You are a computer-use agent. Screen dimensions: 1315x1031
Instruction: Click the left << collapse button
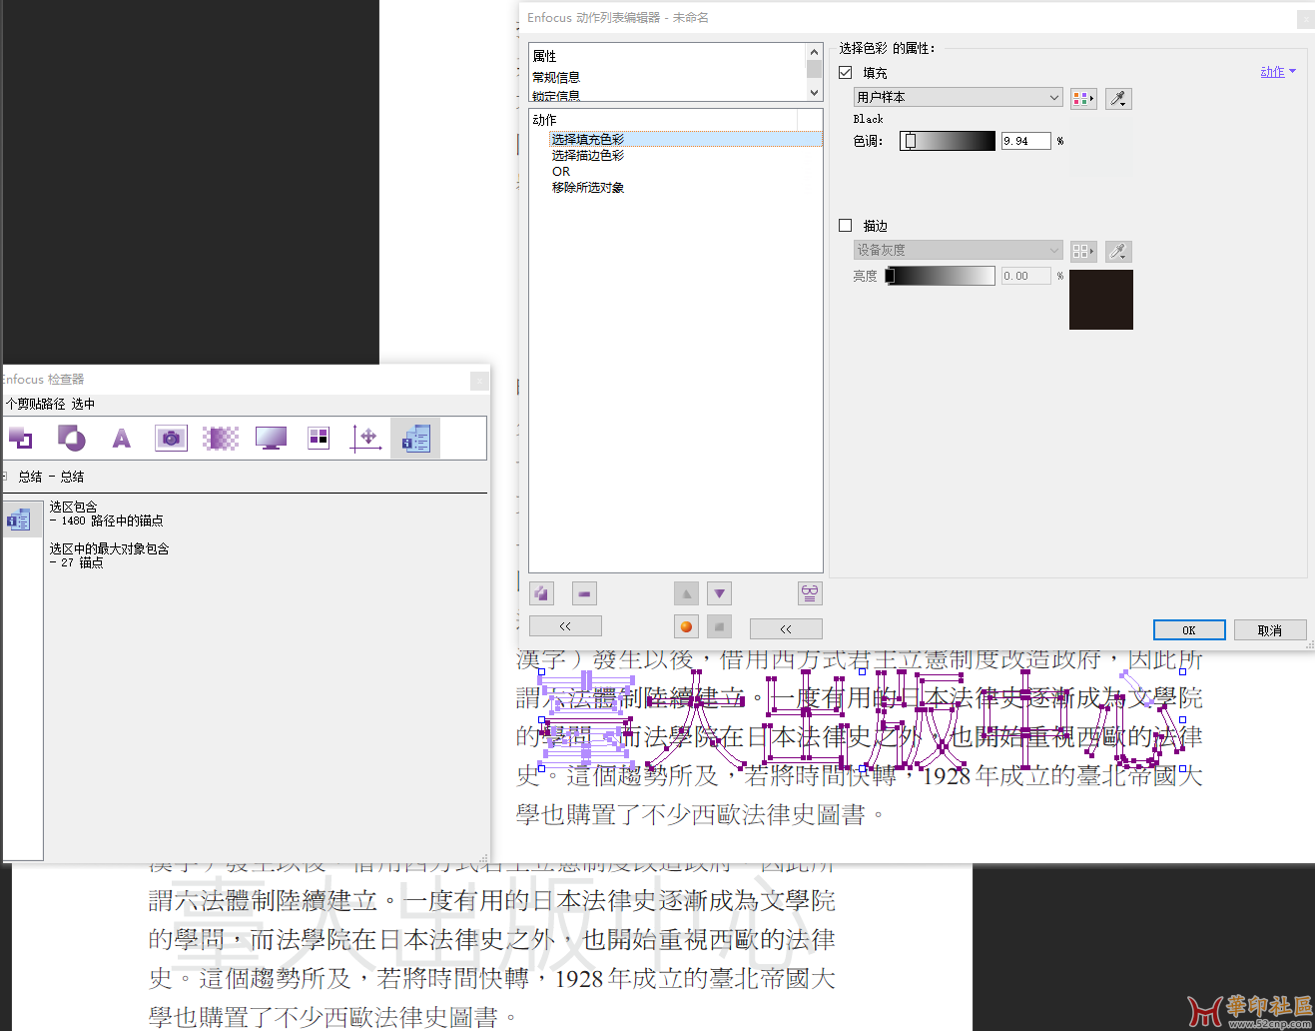tap(565, 626)
